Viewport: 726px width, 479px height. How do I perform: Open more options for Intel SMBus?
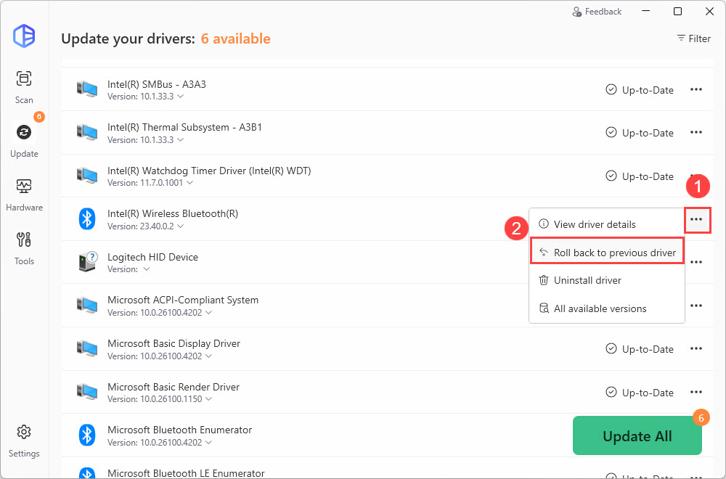pyautogui.click(x=696, y=90)
